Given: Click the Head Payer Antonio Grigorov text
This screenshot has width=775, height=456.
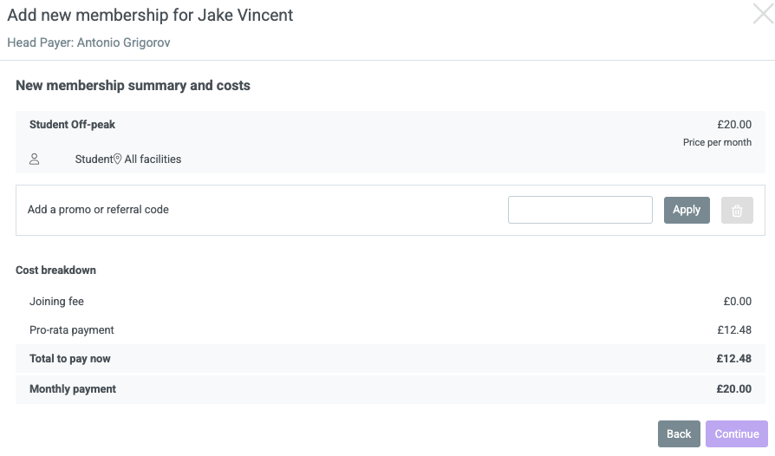Looking at the screenshot, I should 88,42.
